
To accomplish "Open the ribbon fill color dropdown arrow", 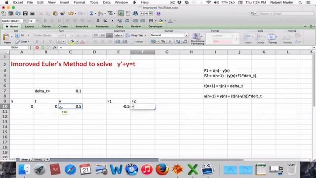I will 77,42.
